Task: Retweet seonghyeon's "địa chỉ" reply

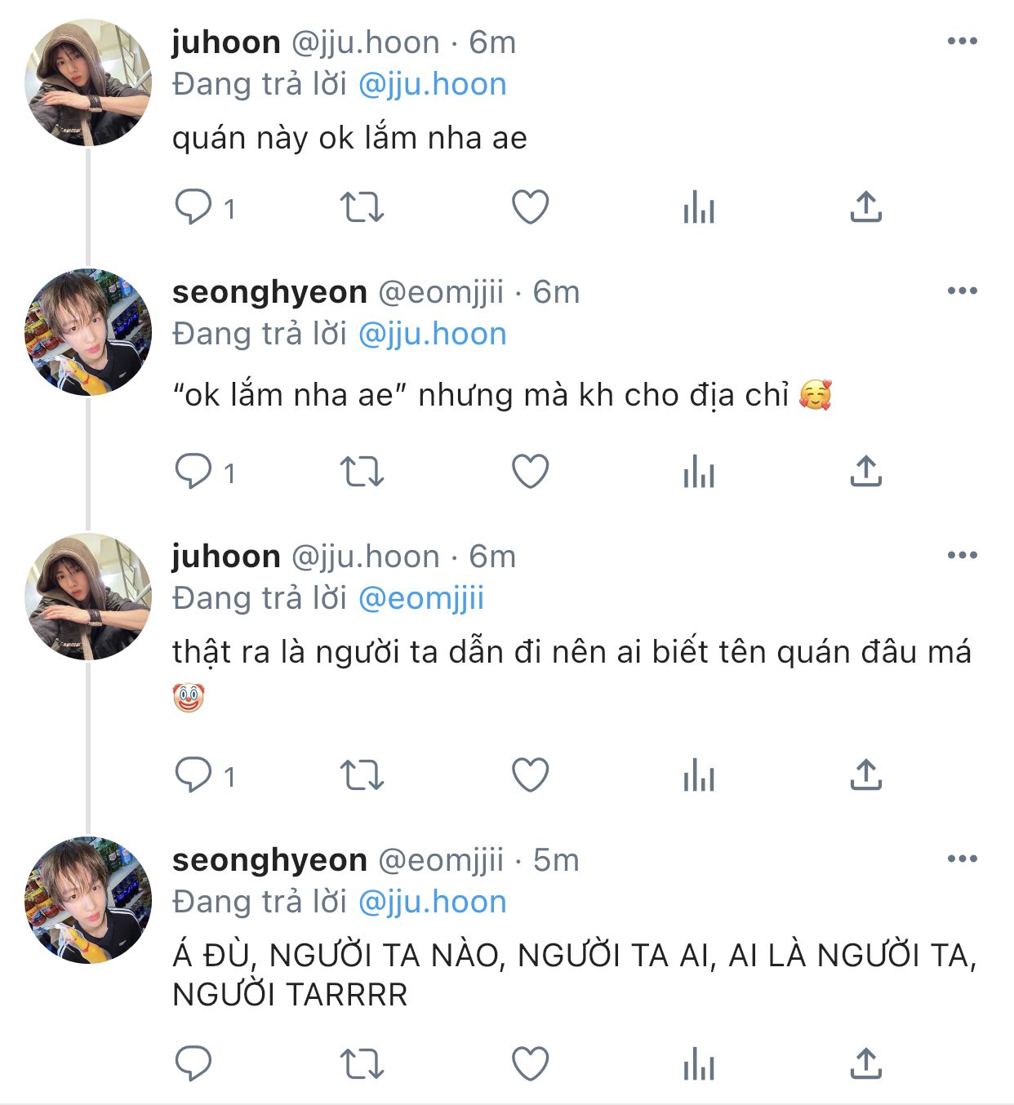Action: click(x=361, y=472)
